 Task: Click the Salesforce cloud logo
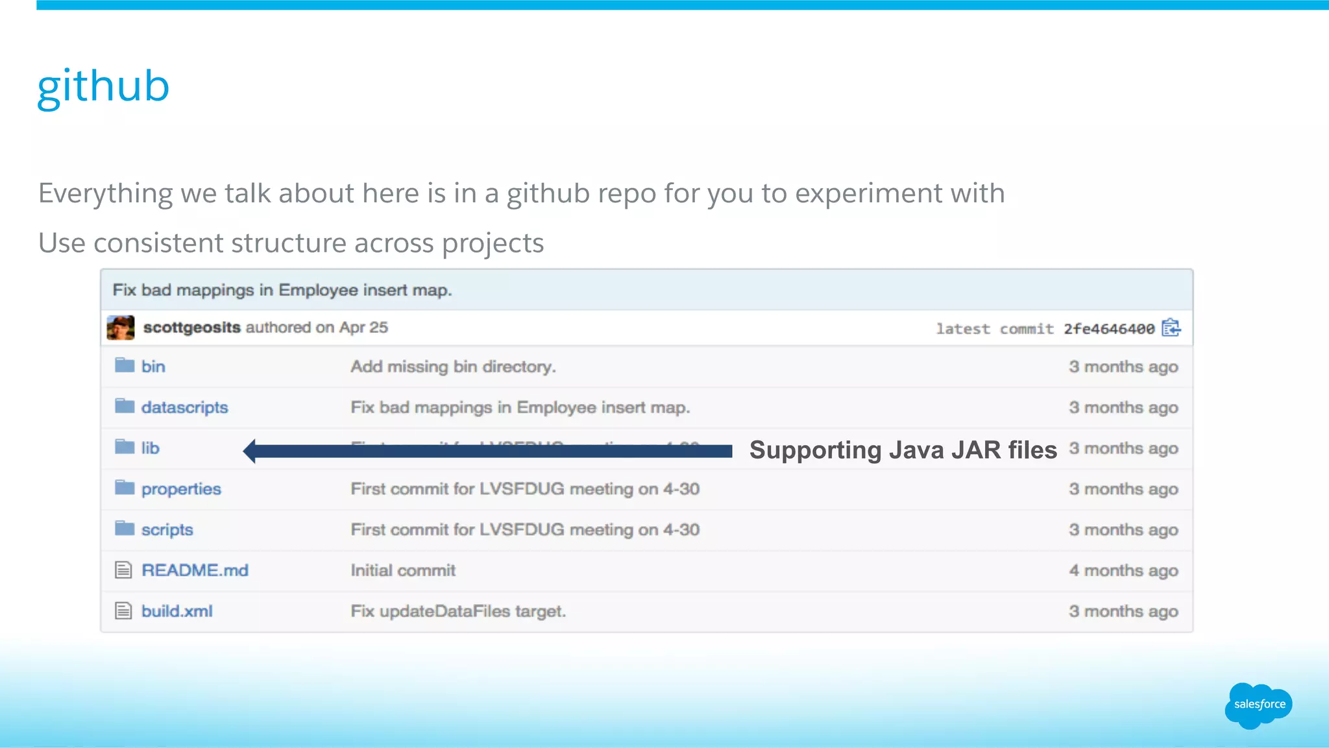[1259, 705]
